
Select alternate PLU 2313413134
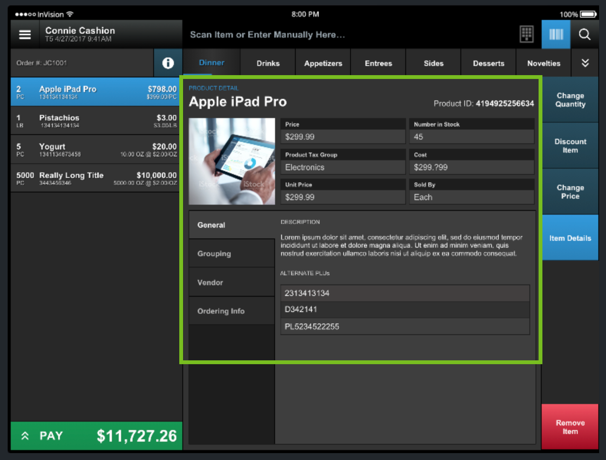click(405, 293)
